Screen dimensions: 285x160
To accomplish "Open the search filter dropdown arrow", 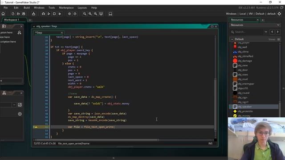I will 266,32.
